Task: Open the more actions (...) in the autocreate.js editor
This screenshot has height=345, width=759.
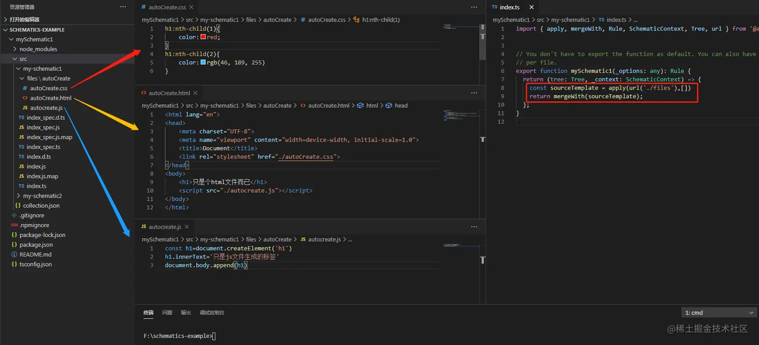Action: pos(474,226)
